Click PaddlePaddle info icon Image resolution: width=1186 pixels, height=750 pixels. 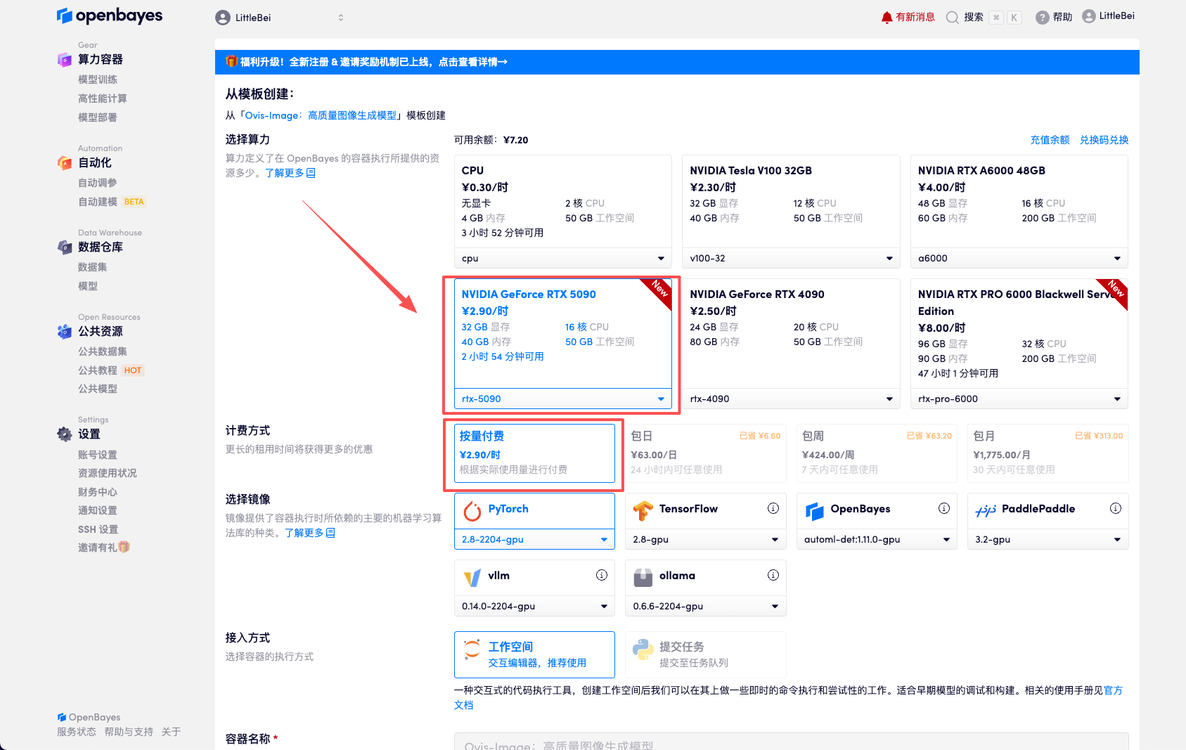pyautogui.click(x=1116, y=508)
